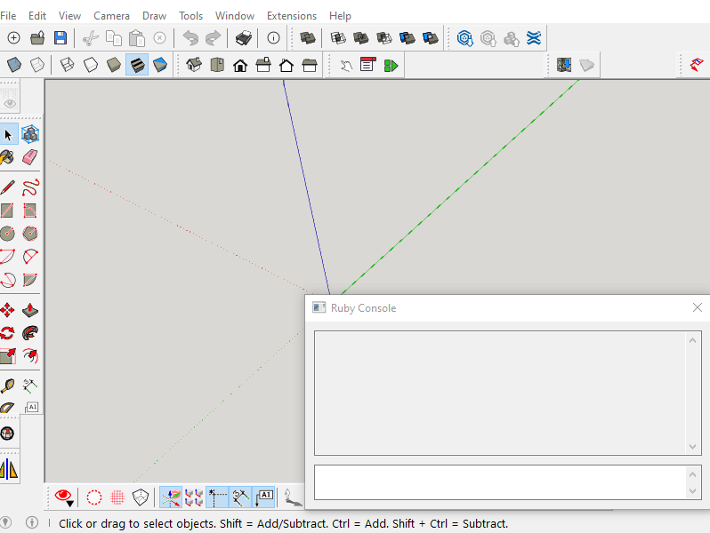Open the Camera menu
The height and width of the screenshot is (533, 710).
pyautogui.click(x=111, y=16)
